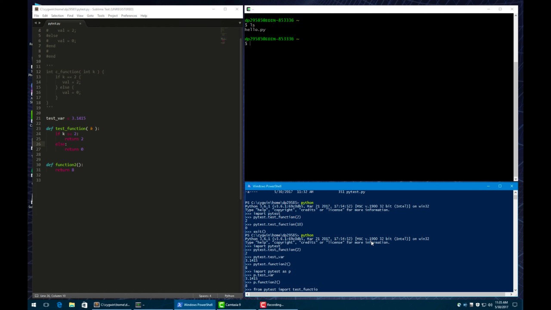The image size is (551, 310).
Task: Open the Goto menu in Sublime Text
Action: [x=90, y=16]
